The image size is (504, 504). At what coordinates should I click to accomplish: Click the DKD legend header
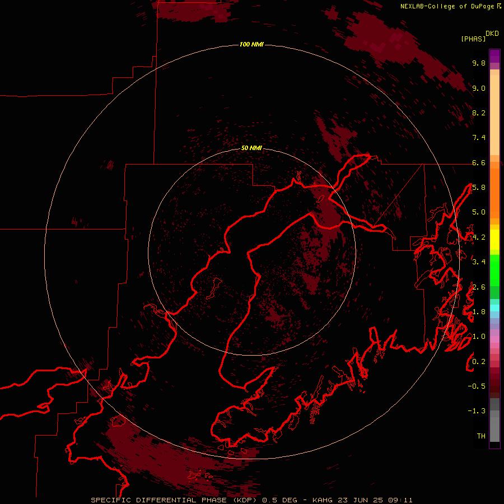(x=492, y=34)
